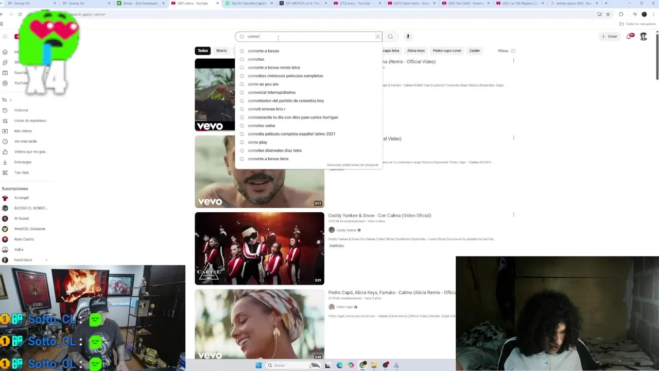Click the Windows Start button
The height and width of the screenshot is (371, 659).
(258, 365)
